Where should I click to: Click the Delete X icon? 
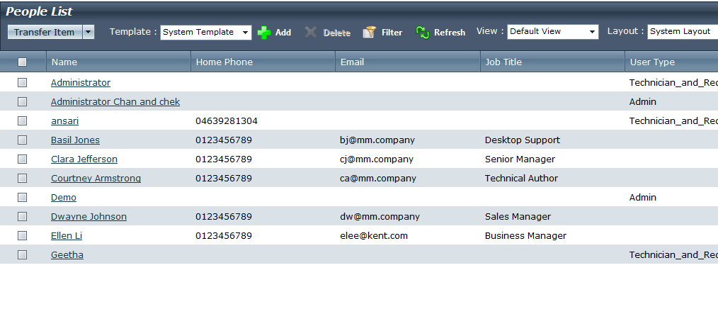(x=310, y=33)
